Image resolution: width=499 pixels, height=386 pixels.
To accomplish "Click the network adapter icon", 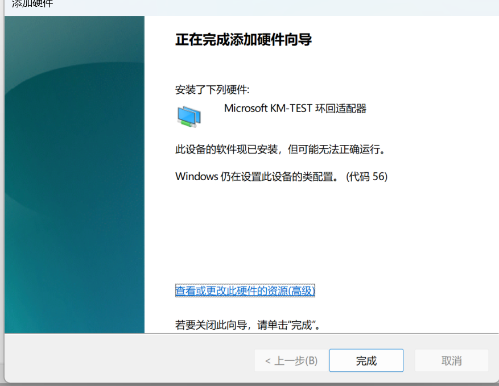I will 189,117.
